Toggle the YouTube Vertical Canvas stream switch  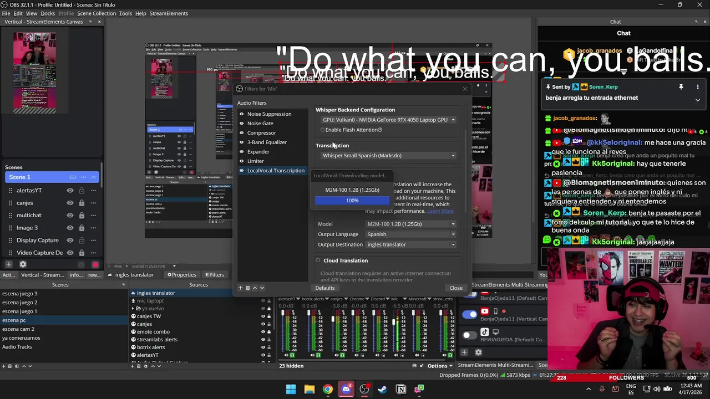[470, 315]
